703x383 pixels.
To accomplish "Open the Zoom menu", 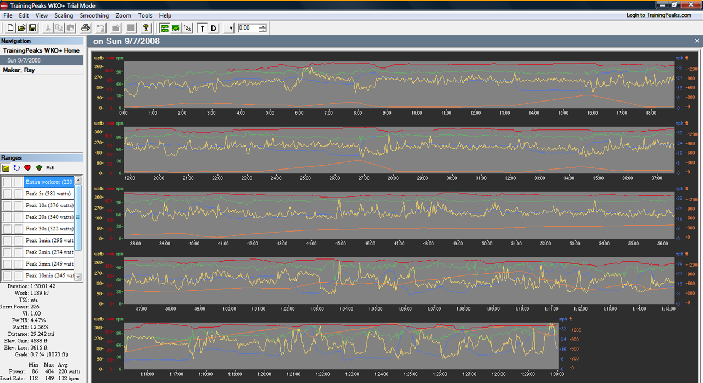I will pos(124,15).
